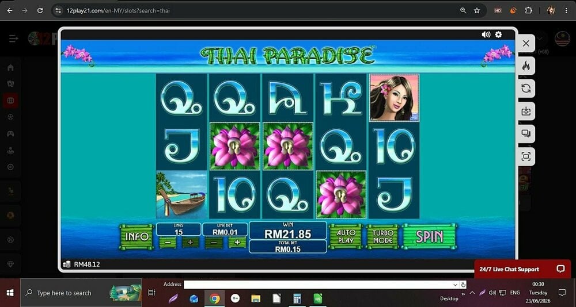Screen dimensions: 576x307
Task: Click the orchid flower symbol on reel four
Action: pos(341,194)
